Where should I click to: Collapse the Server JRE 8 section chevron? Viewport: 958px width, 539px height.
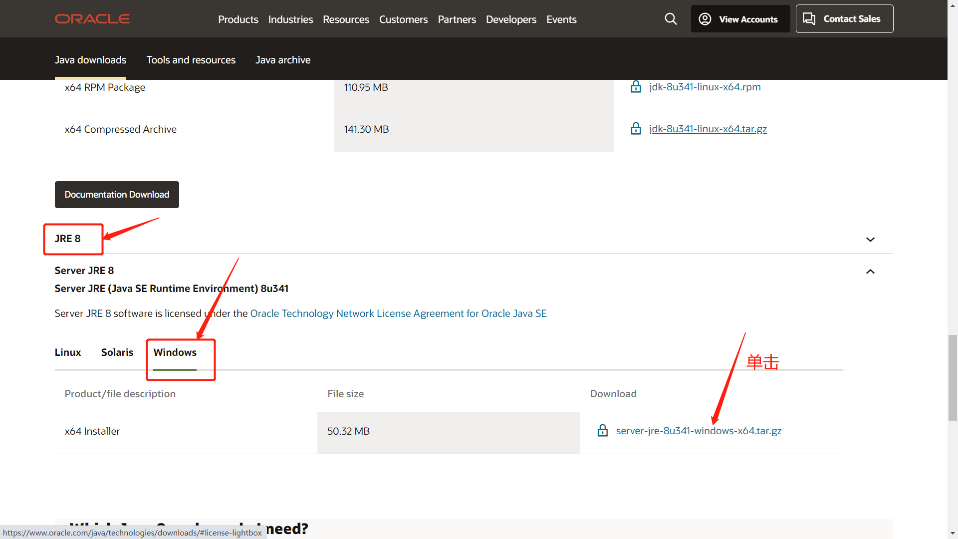pos(870,271)
